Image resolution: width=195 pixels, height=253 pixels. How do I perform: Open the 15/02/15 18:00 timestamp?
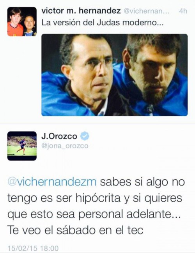(x=33, y=248)
